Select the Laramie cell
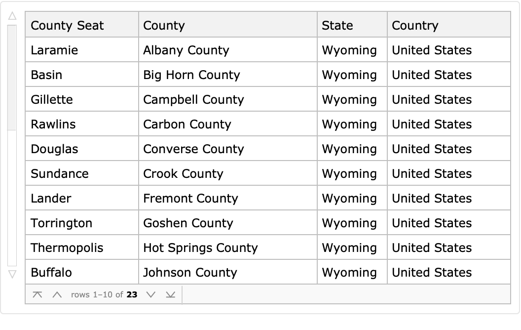Screen dimensions: 521x330 click(x=54, y=50)
